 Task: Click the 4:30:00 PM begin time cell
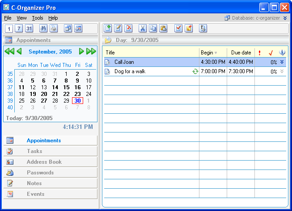pos(213,62)
